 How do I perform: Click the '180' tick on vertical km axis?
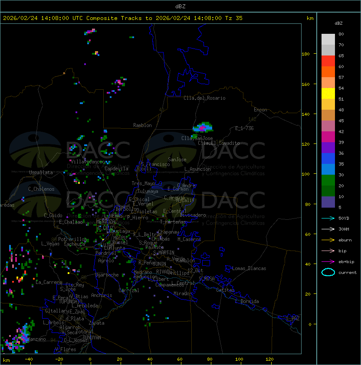305,54
